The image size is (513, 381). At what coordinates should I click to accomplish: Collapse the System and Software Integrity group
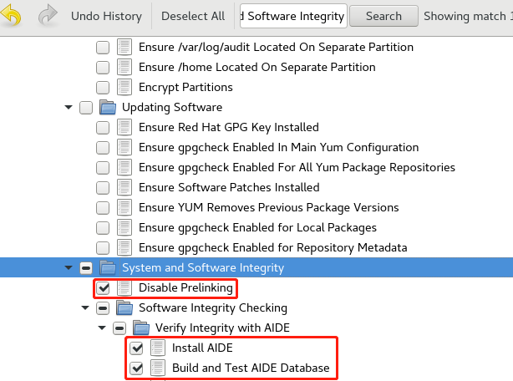[x=69, y=268]
